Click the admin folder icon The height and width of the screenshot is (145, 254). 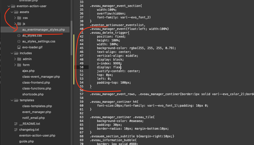click(x=19, y=59)
